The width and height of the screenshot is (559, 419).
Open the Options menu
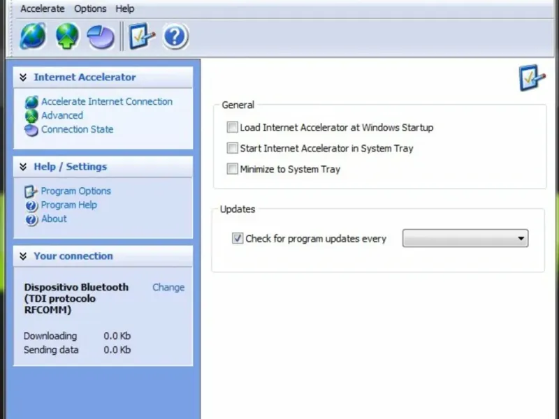(90, 8)
